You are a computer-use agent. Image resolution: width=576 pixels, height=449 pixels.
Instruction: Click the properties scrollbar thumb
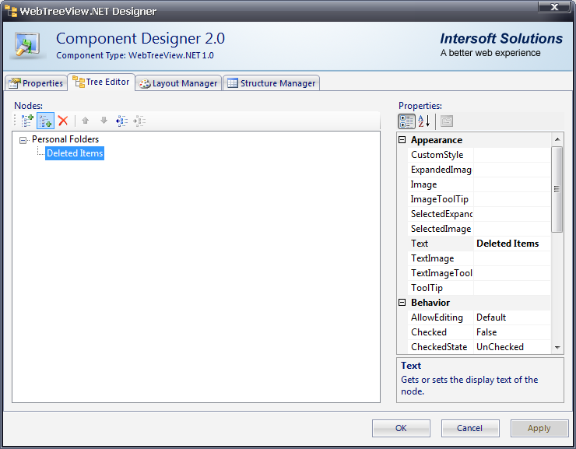pos(557,189)
